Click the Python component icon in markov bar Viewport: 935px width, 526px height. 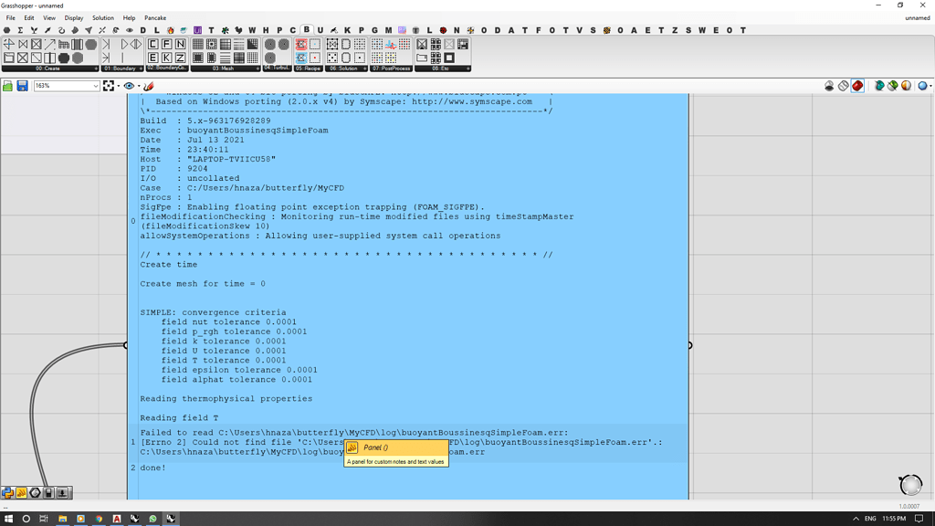7,493
